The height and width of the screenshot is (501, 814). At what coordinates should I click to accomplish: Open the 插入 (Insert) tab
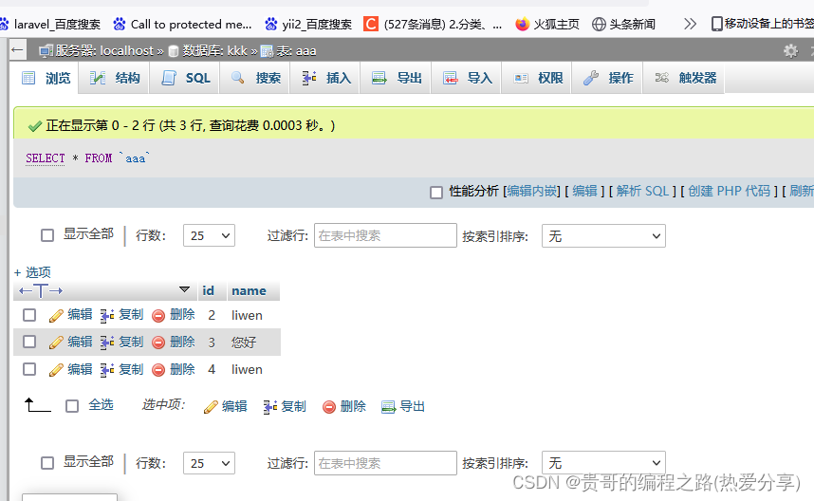coord(326,78)
